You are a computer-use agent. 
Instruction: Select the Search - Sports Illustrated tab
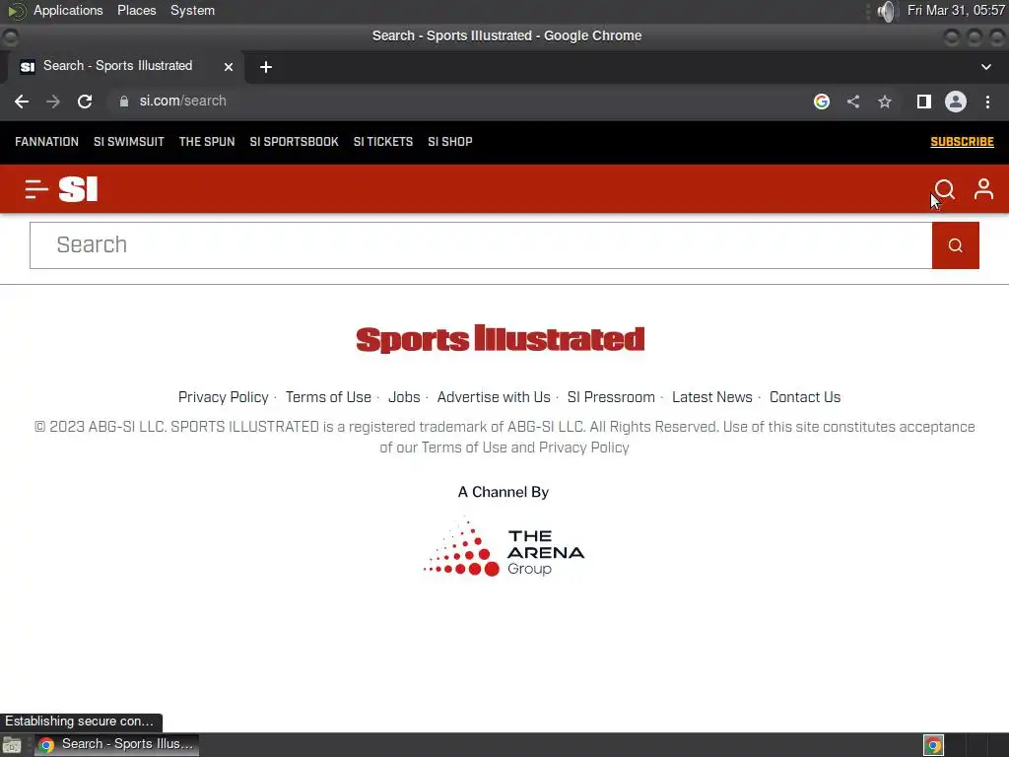point(125,66)
